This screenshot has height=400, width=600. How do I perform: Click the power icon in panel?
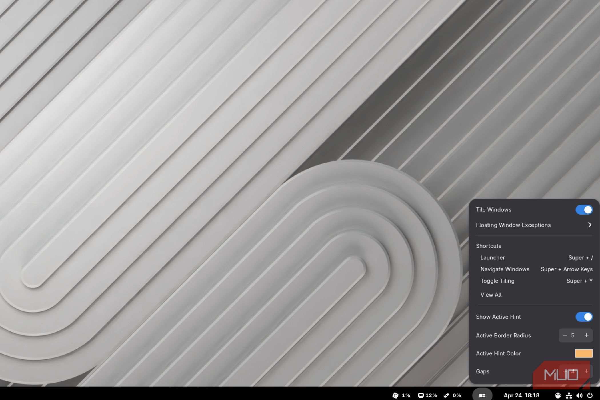[x=590, y=395]
